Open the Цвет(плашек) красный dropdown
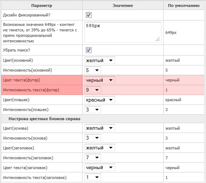Image resolution: width=206 pixels, height=183 pixels. click(100, 100)
